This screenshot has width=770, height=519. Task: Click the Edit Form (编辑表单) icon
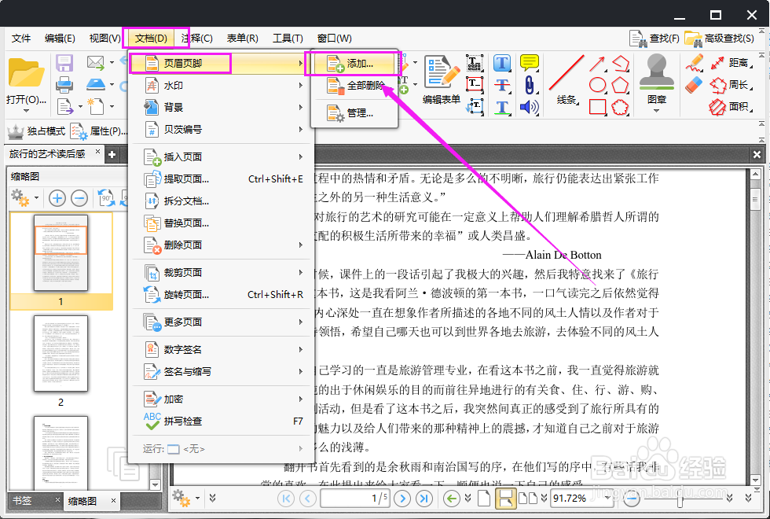point(442,72)
